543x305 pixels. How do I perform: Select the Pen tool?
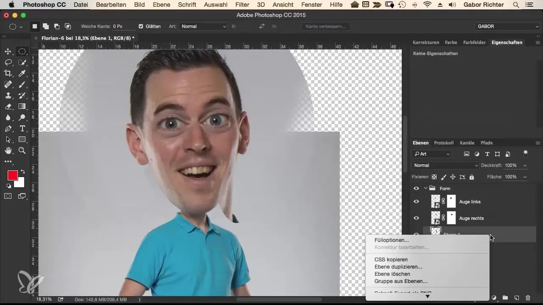(x=8, y=129)
